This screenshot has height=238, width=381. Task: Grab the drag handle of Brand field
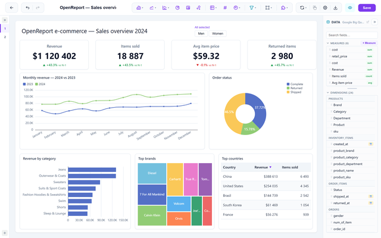coord(332,105)
